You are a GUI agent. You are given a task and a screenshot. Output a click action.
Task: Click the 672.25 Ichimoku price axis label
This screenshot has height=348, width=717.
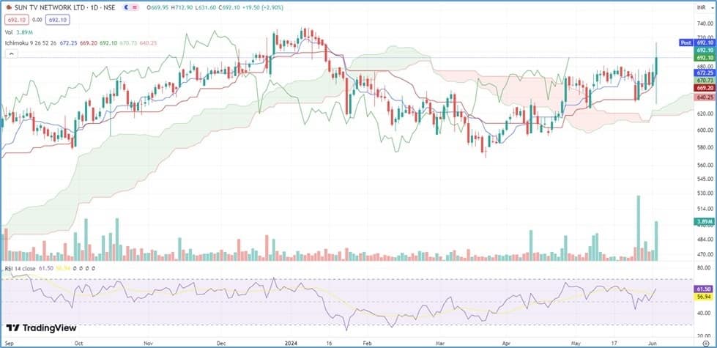(x=705, y=73)
